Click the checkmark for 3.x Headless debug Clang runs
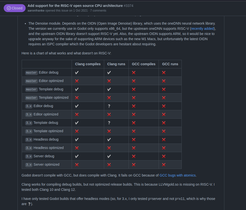 pyautogui.click(x=109, y=140)
